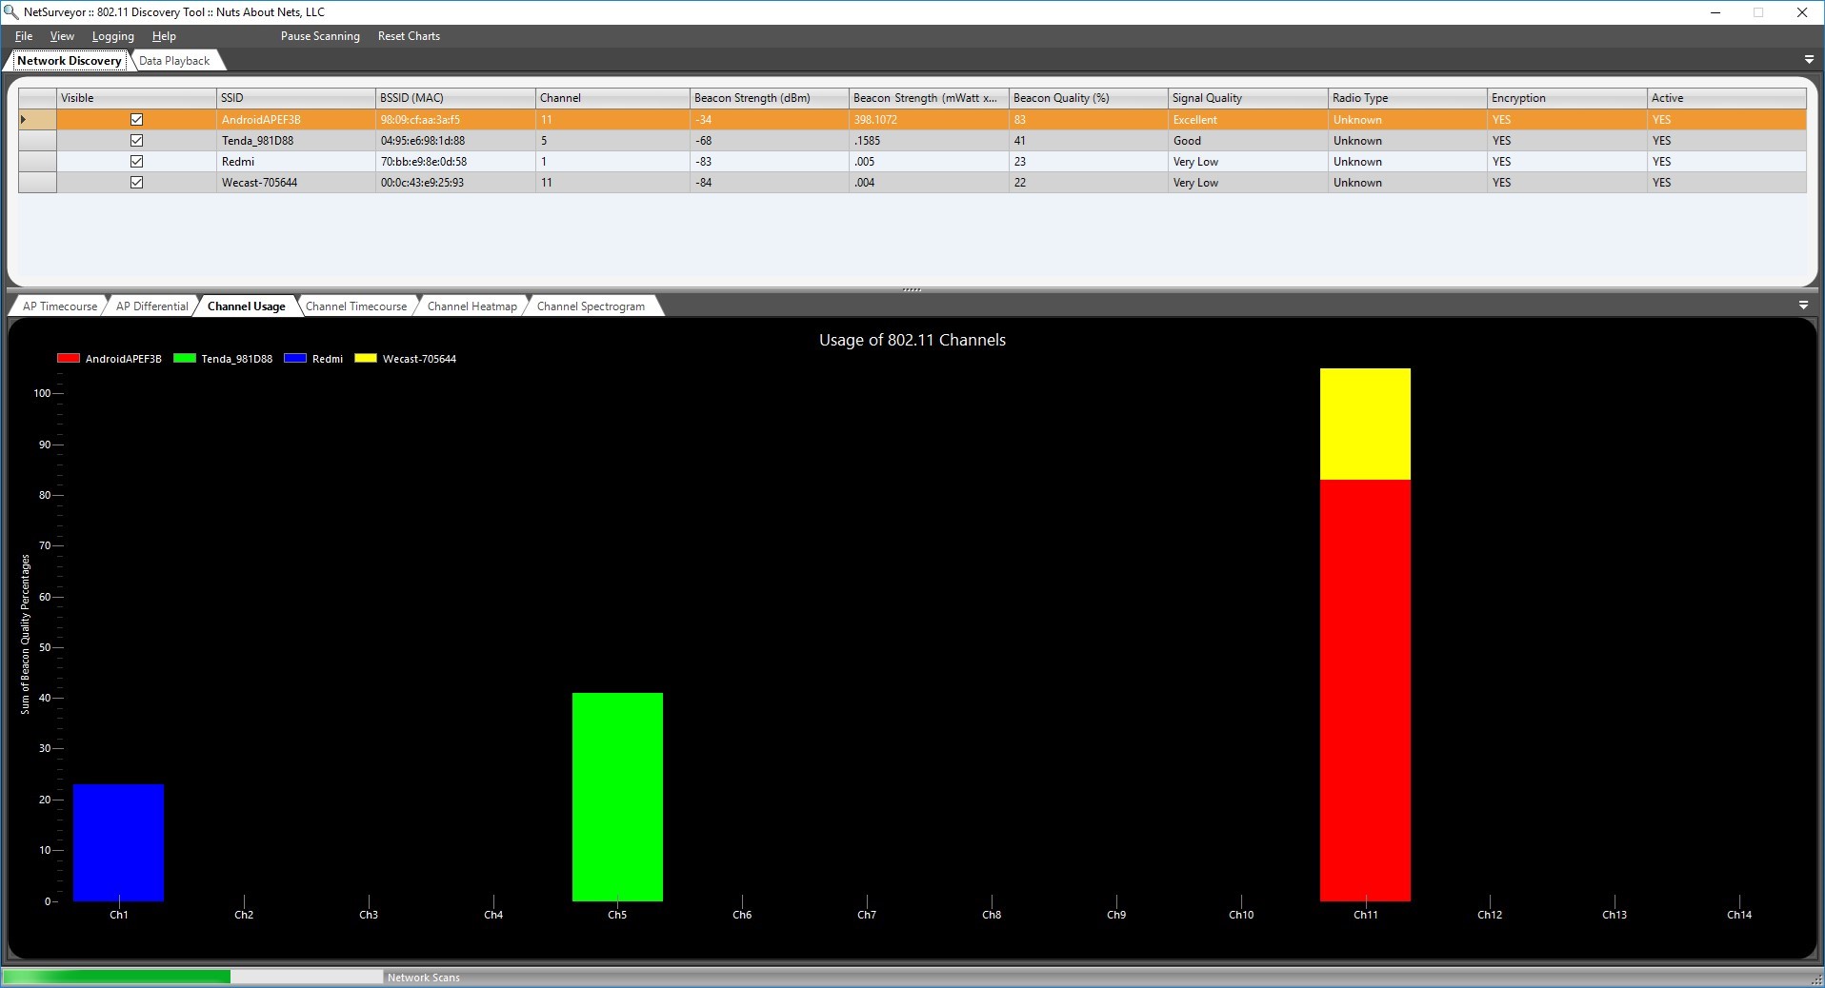
Task: Select the AndroidAPEF3B row in the table
Action: click(x=286, y=119)
